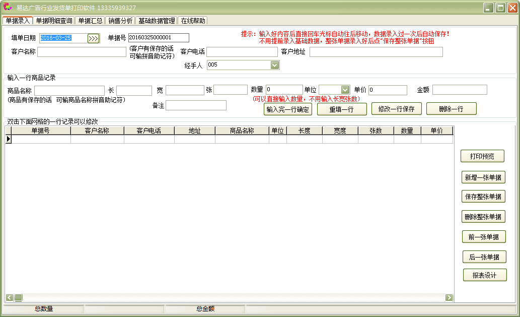Click the horizontal scrollbar right arrow
The height and width of the screenshot is (317, 520).
449,298
